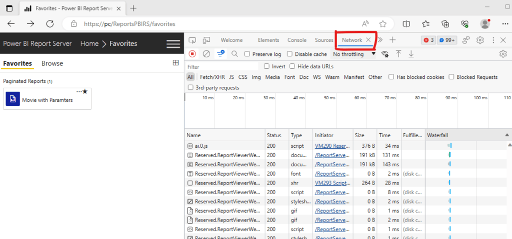Close the DevTools panel
512x239 pixels.
pos(503,40)
